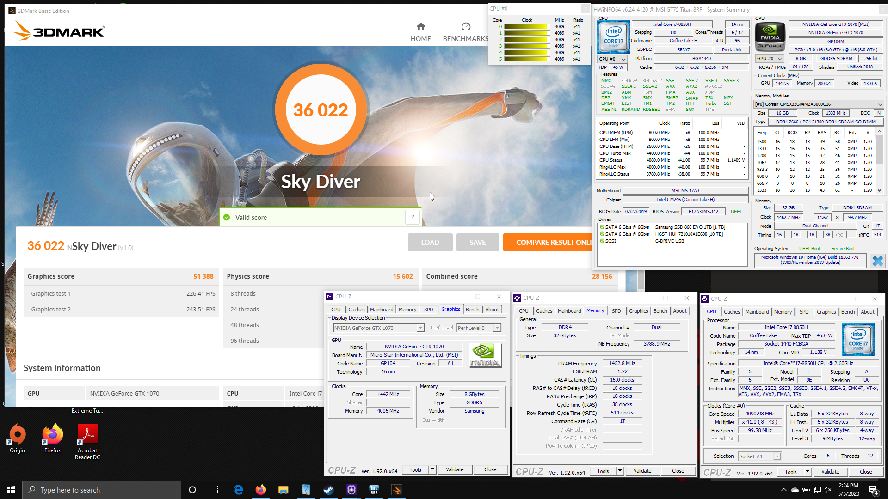The width and height of the screenshot is (888, 499).
Task: Launch Microsoft Edge from the taskbar
Action: (238, 490)
